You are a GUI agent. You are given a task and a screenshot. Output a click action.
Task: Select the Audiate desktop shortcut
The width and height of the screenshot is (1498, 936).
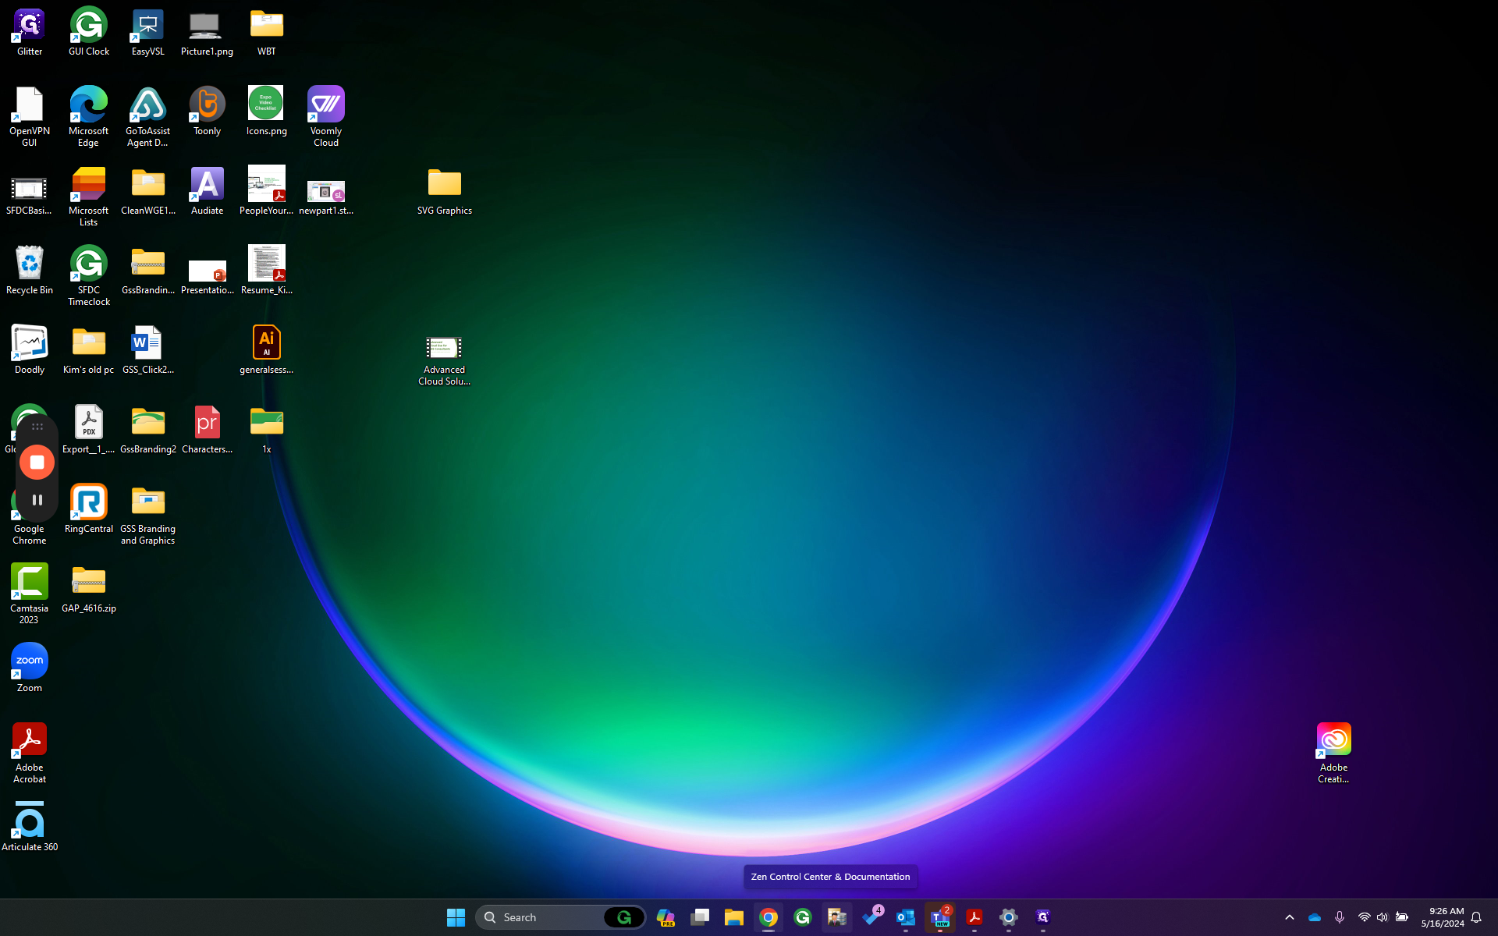point(207,191)
